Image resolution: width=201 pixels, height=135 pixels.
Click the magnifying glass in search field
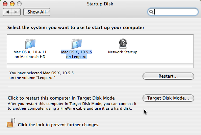(151, 12)
